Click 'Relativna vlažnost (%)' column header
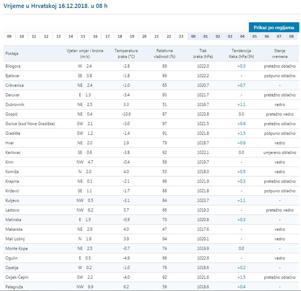The height and width of the screenshot is (291, 301). point(165,54)
